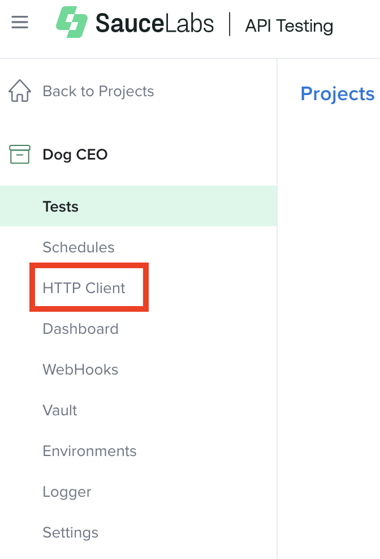380x559 pixels.
Task: Open the Schedules page
Action: (x=79, y=247)
